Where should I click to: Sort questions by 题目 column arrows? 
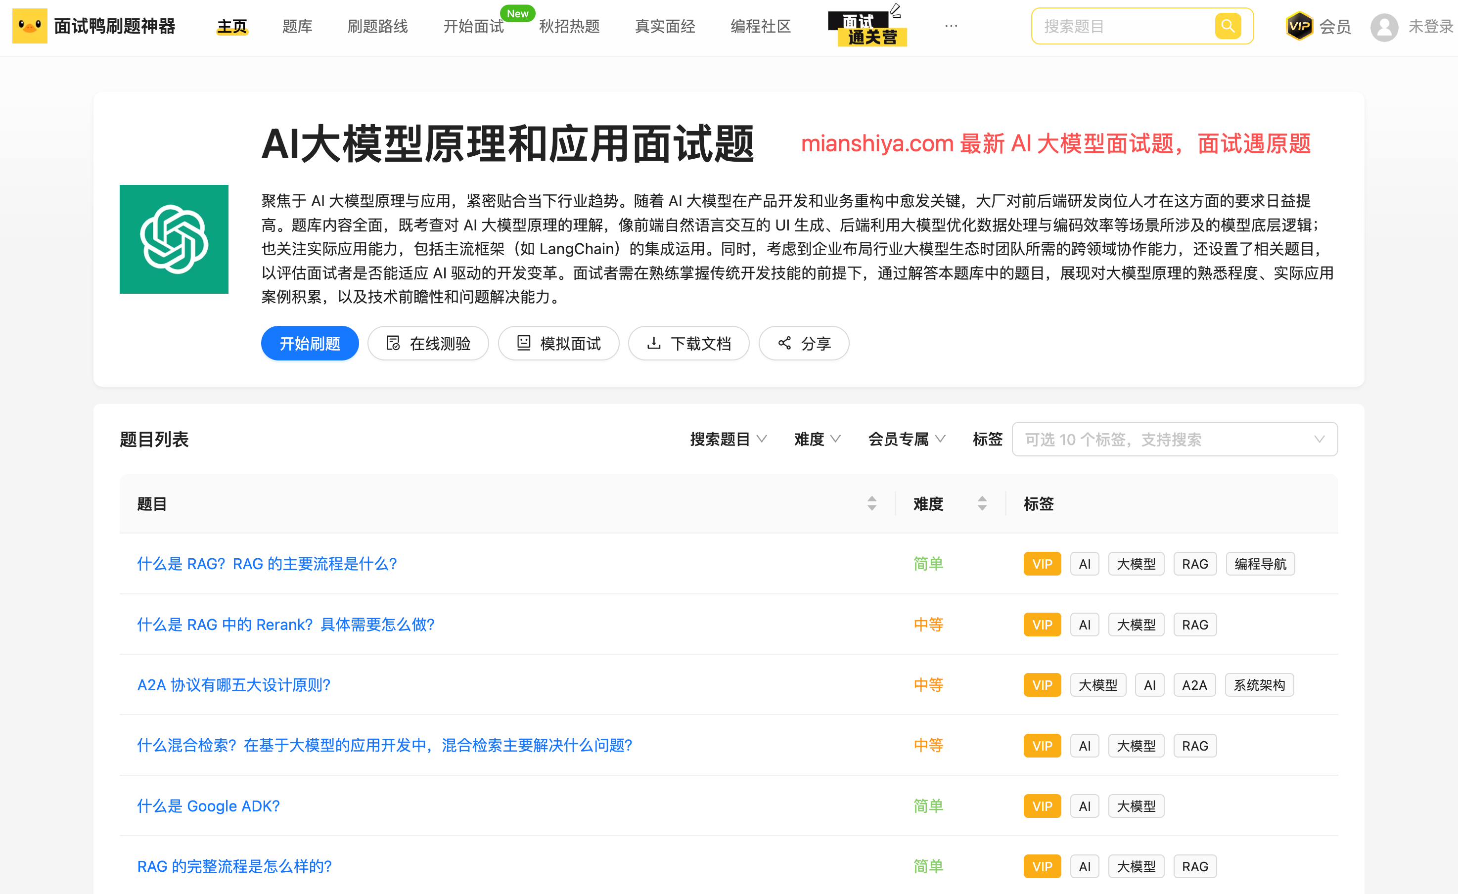(x=871, y=503)
